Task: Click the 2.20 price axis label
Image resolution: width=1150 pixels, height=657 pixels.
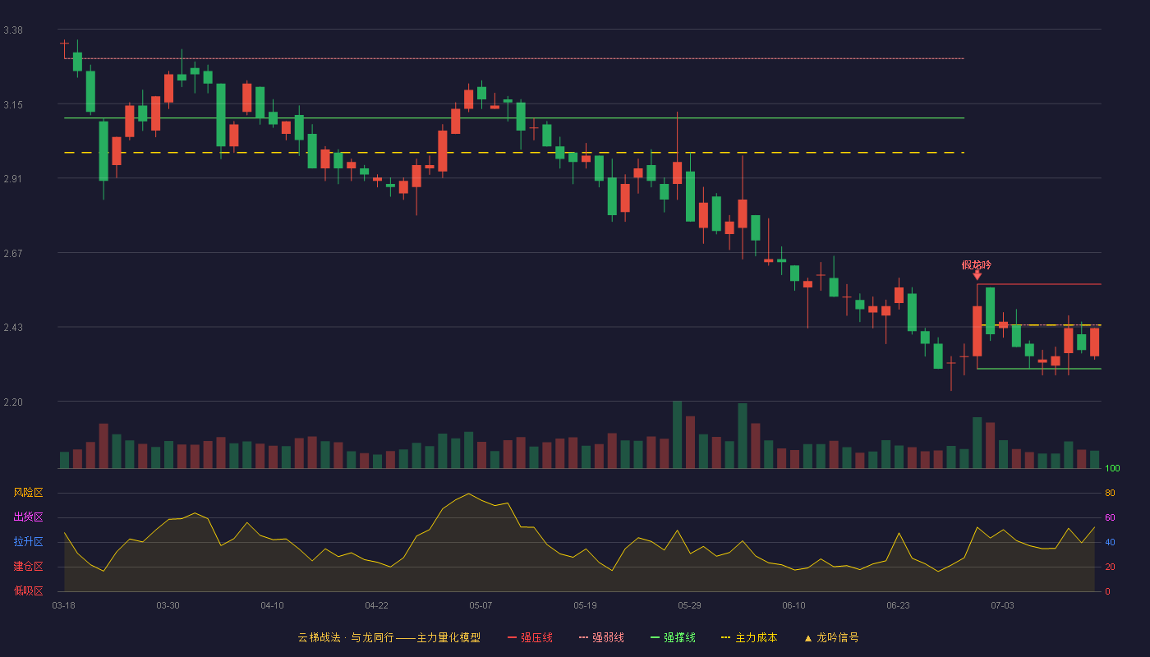Action: [13, 402]
